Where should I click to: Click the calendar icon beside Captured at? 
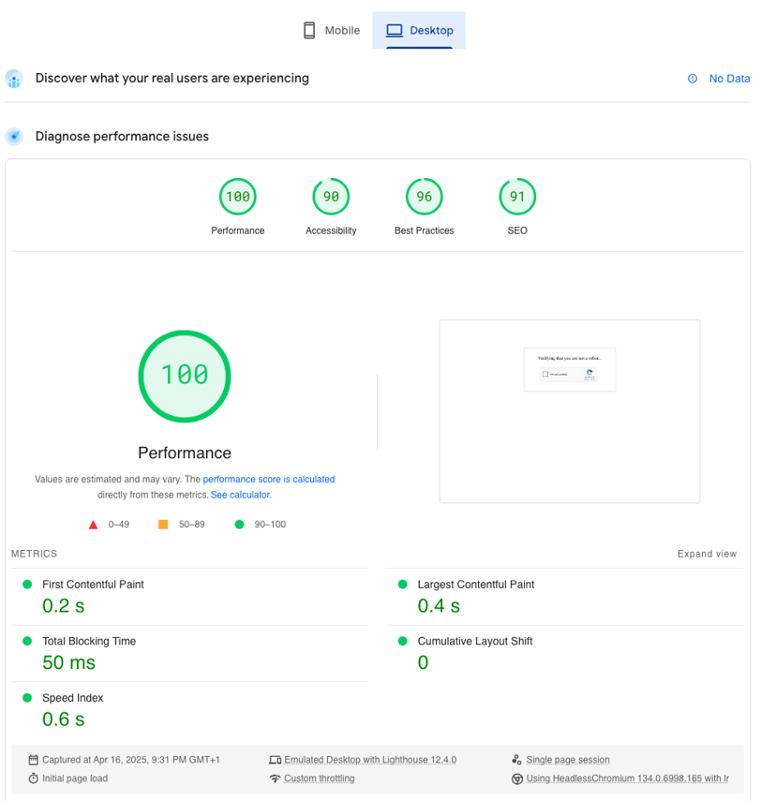tap(33, 760)
